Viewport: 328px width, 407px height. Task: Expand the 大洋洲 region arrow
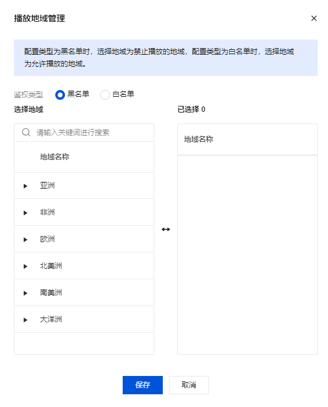coord(26,320)
